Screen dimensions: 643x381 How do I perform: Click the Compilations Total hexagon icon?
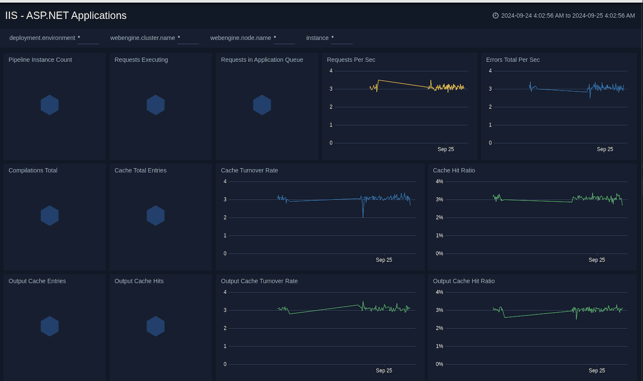[50, 216]
